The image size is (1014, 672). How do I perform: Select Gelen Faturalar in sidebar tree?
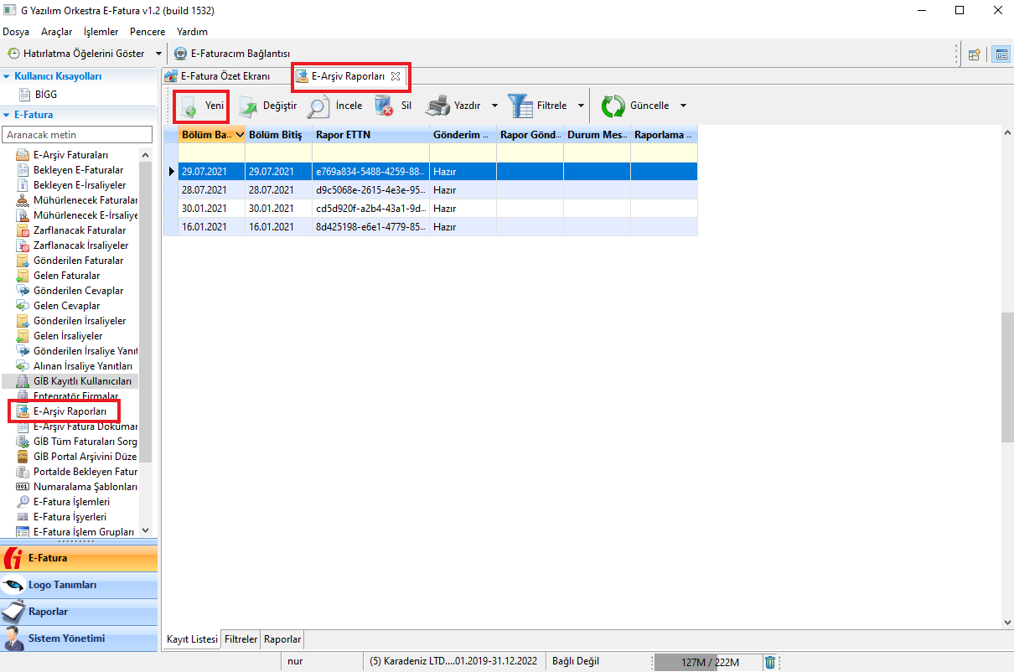pyautogui.click(x=66, y=276)
